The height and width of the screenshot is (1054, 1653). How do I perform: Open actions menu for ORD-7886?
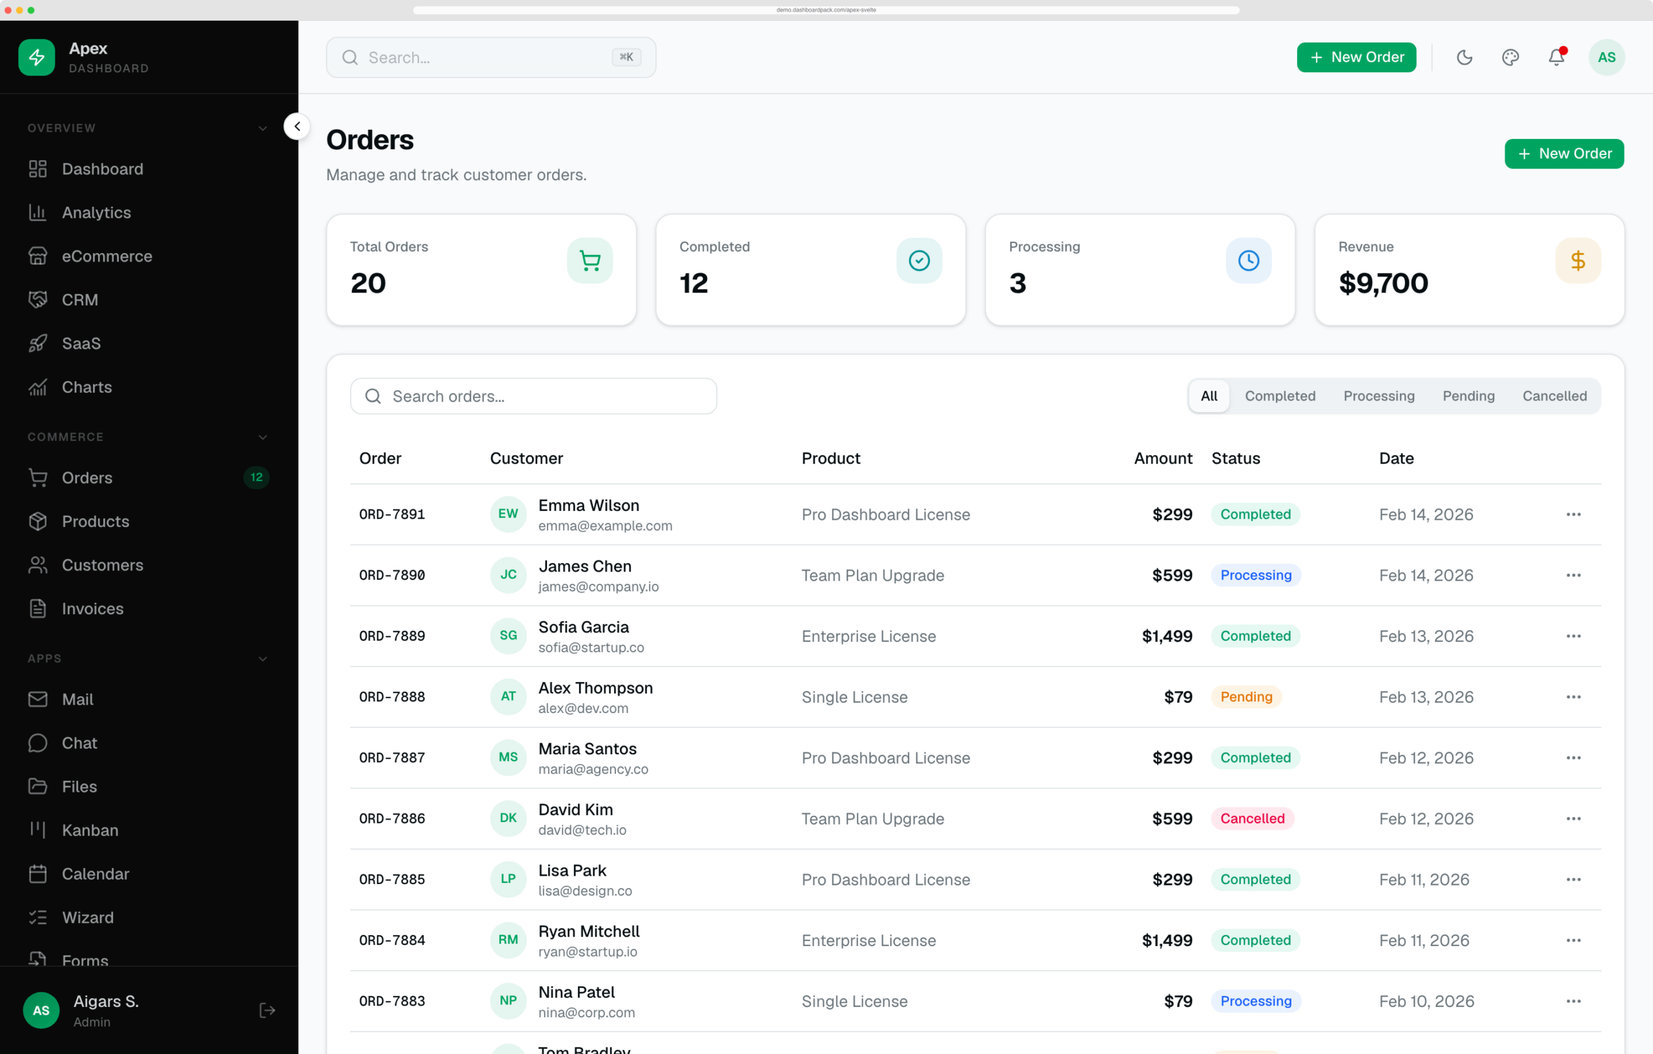1574,819
